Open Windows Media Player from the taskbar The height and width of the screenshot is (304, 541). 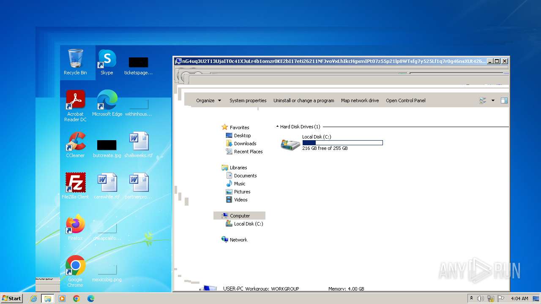(62, 299)
